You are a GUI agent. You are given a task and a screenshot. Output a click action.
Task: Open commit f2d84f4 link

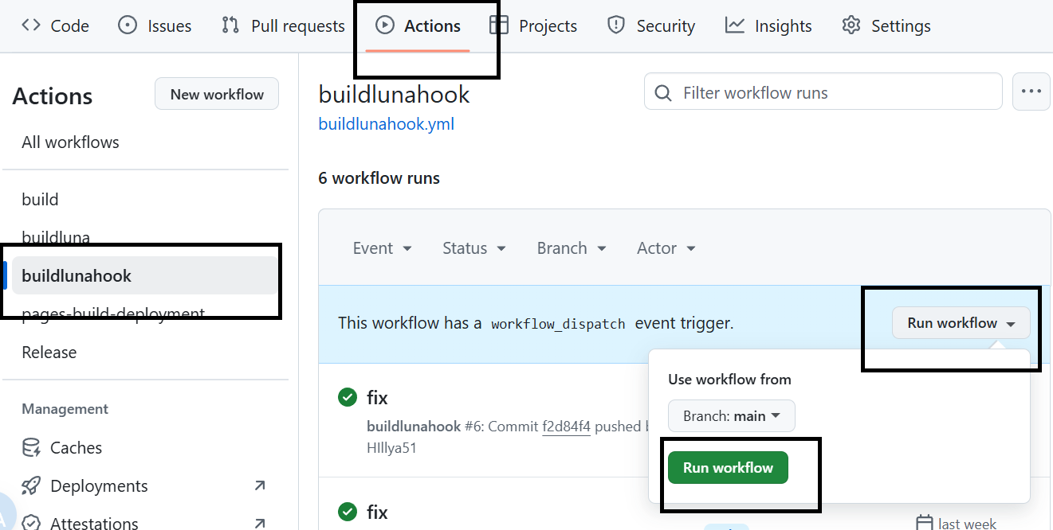(x=566, y=427)
